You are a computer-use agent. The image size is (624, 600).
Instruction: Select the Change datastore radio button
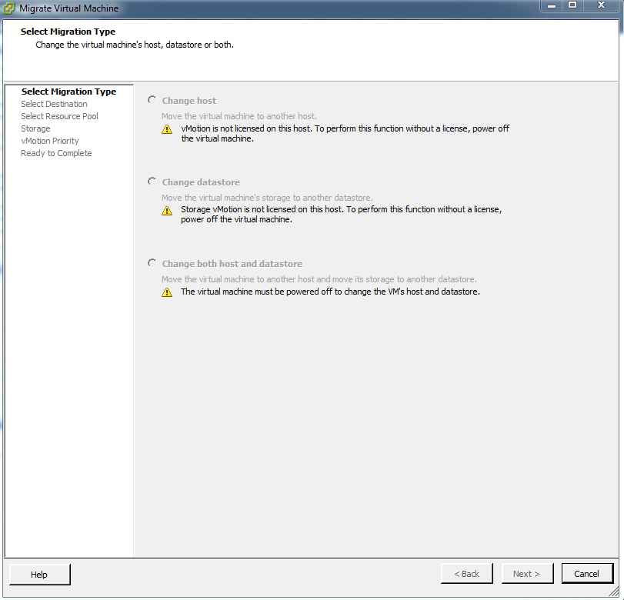152,182
